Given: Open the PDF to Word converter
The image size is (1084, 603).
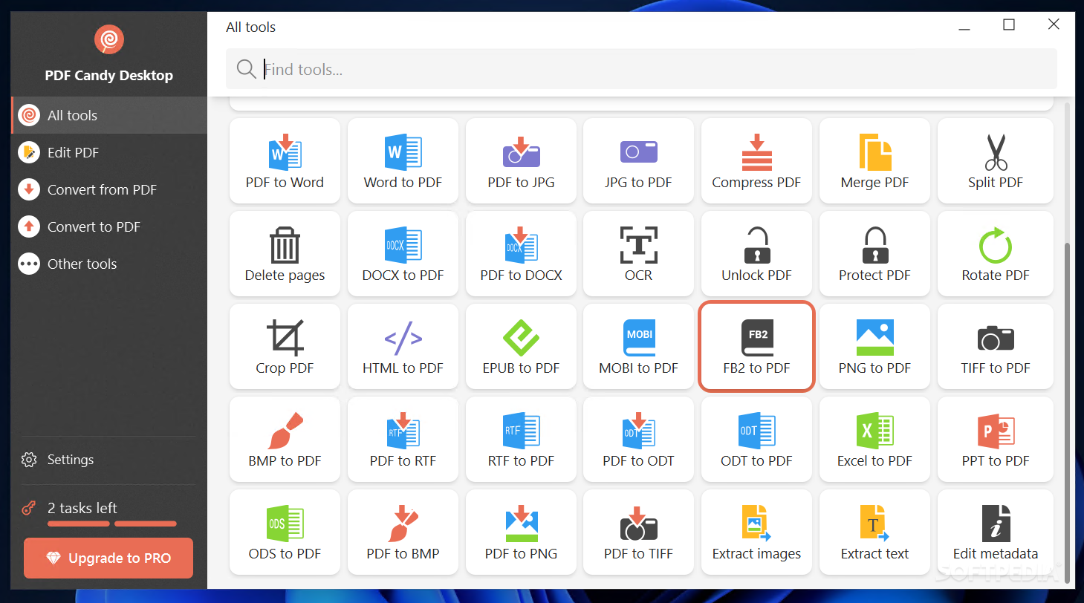Looking at the screenshot, I should point(285,161).
